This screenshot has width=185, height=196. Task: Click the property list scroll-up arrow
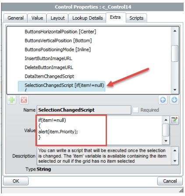click(x=175, y=31)
